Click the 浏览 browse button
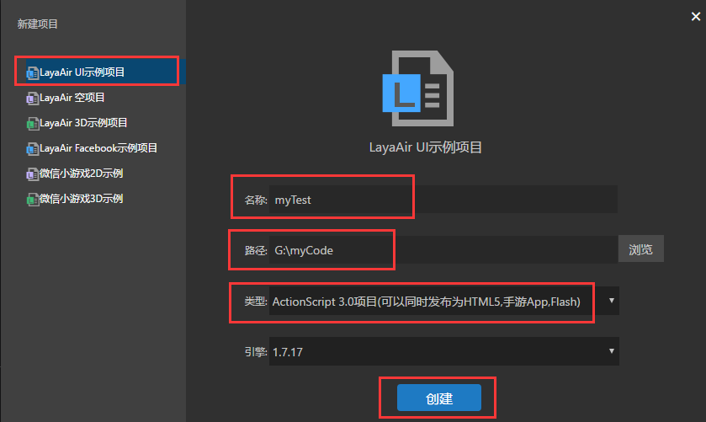This screenshot has height=422, width=706. (x=640, y=248)
